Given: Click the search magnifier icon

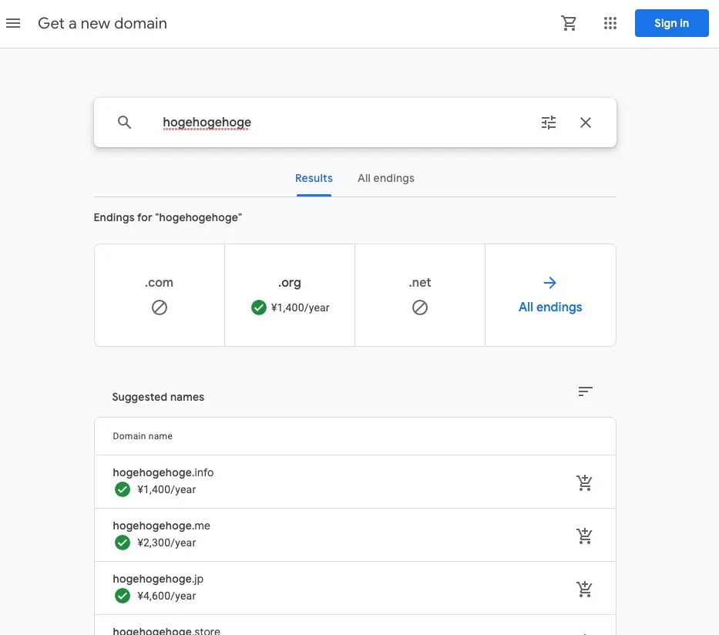Looking at the screenshot, I should (x=124, y=122).
